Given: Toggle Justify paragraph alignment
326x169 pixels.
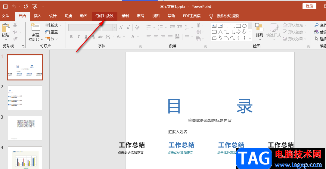Looking at the screenshot, I should [170, 37].
